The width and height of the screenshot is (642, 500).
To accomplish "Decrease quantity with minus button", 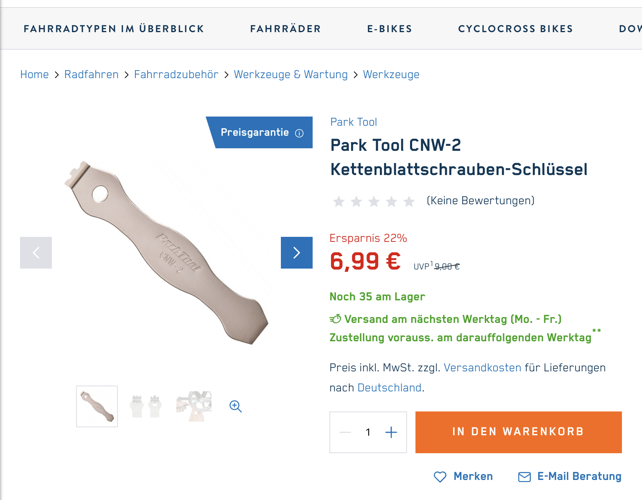I will coord(345,432).
